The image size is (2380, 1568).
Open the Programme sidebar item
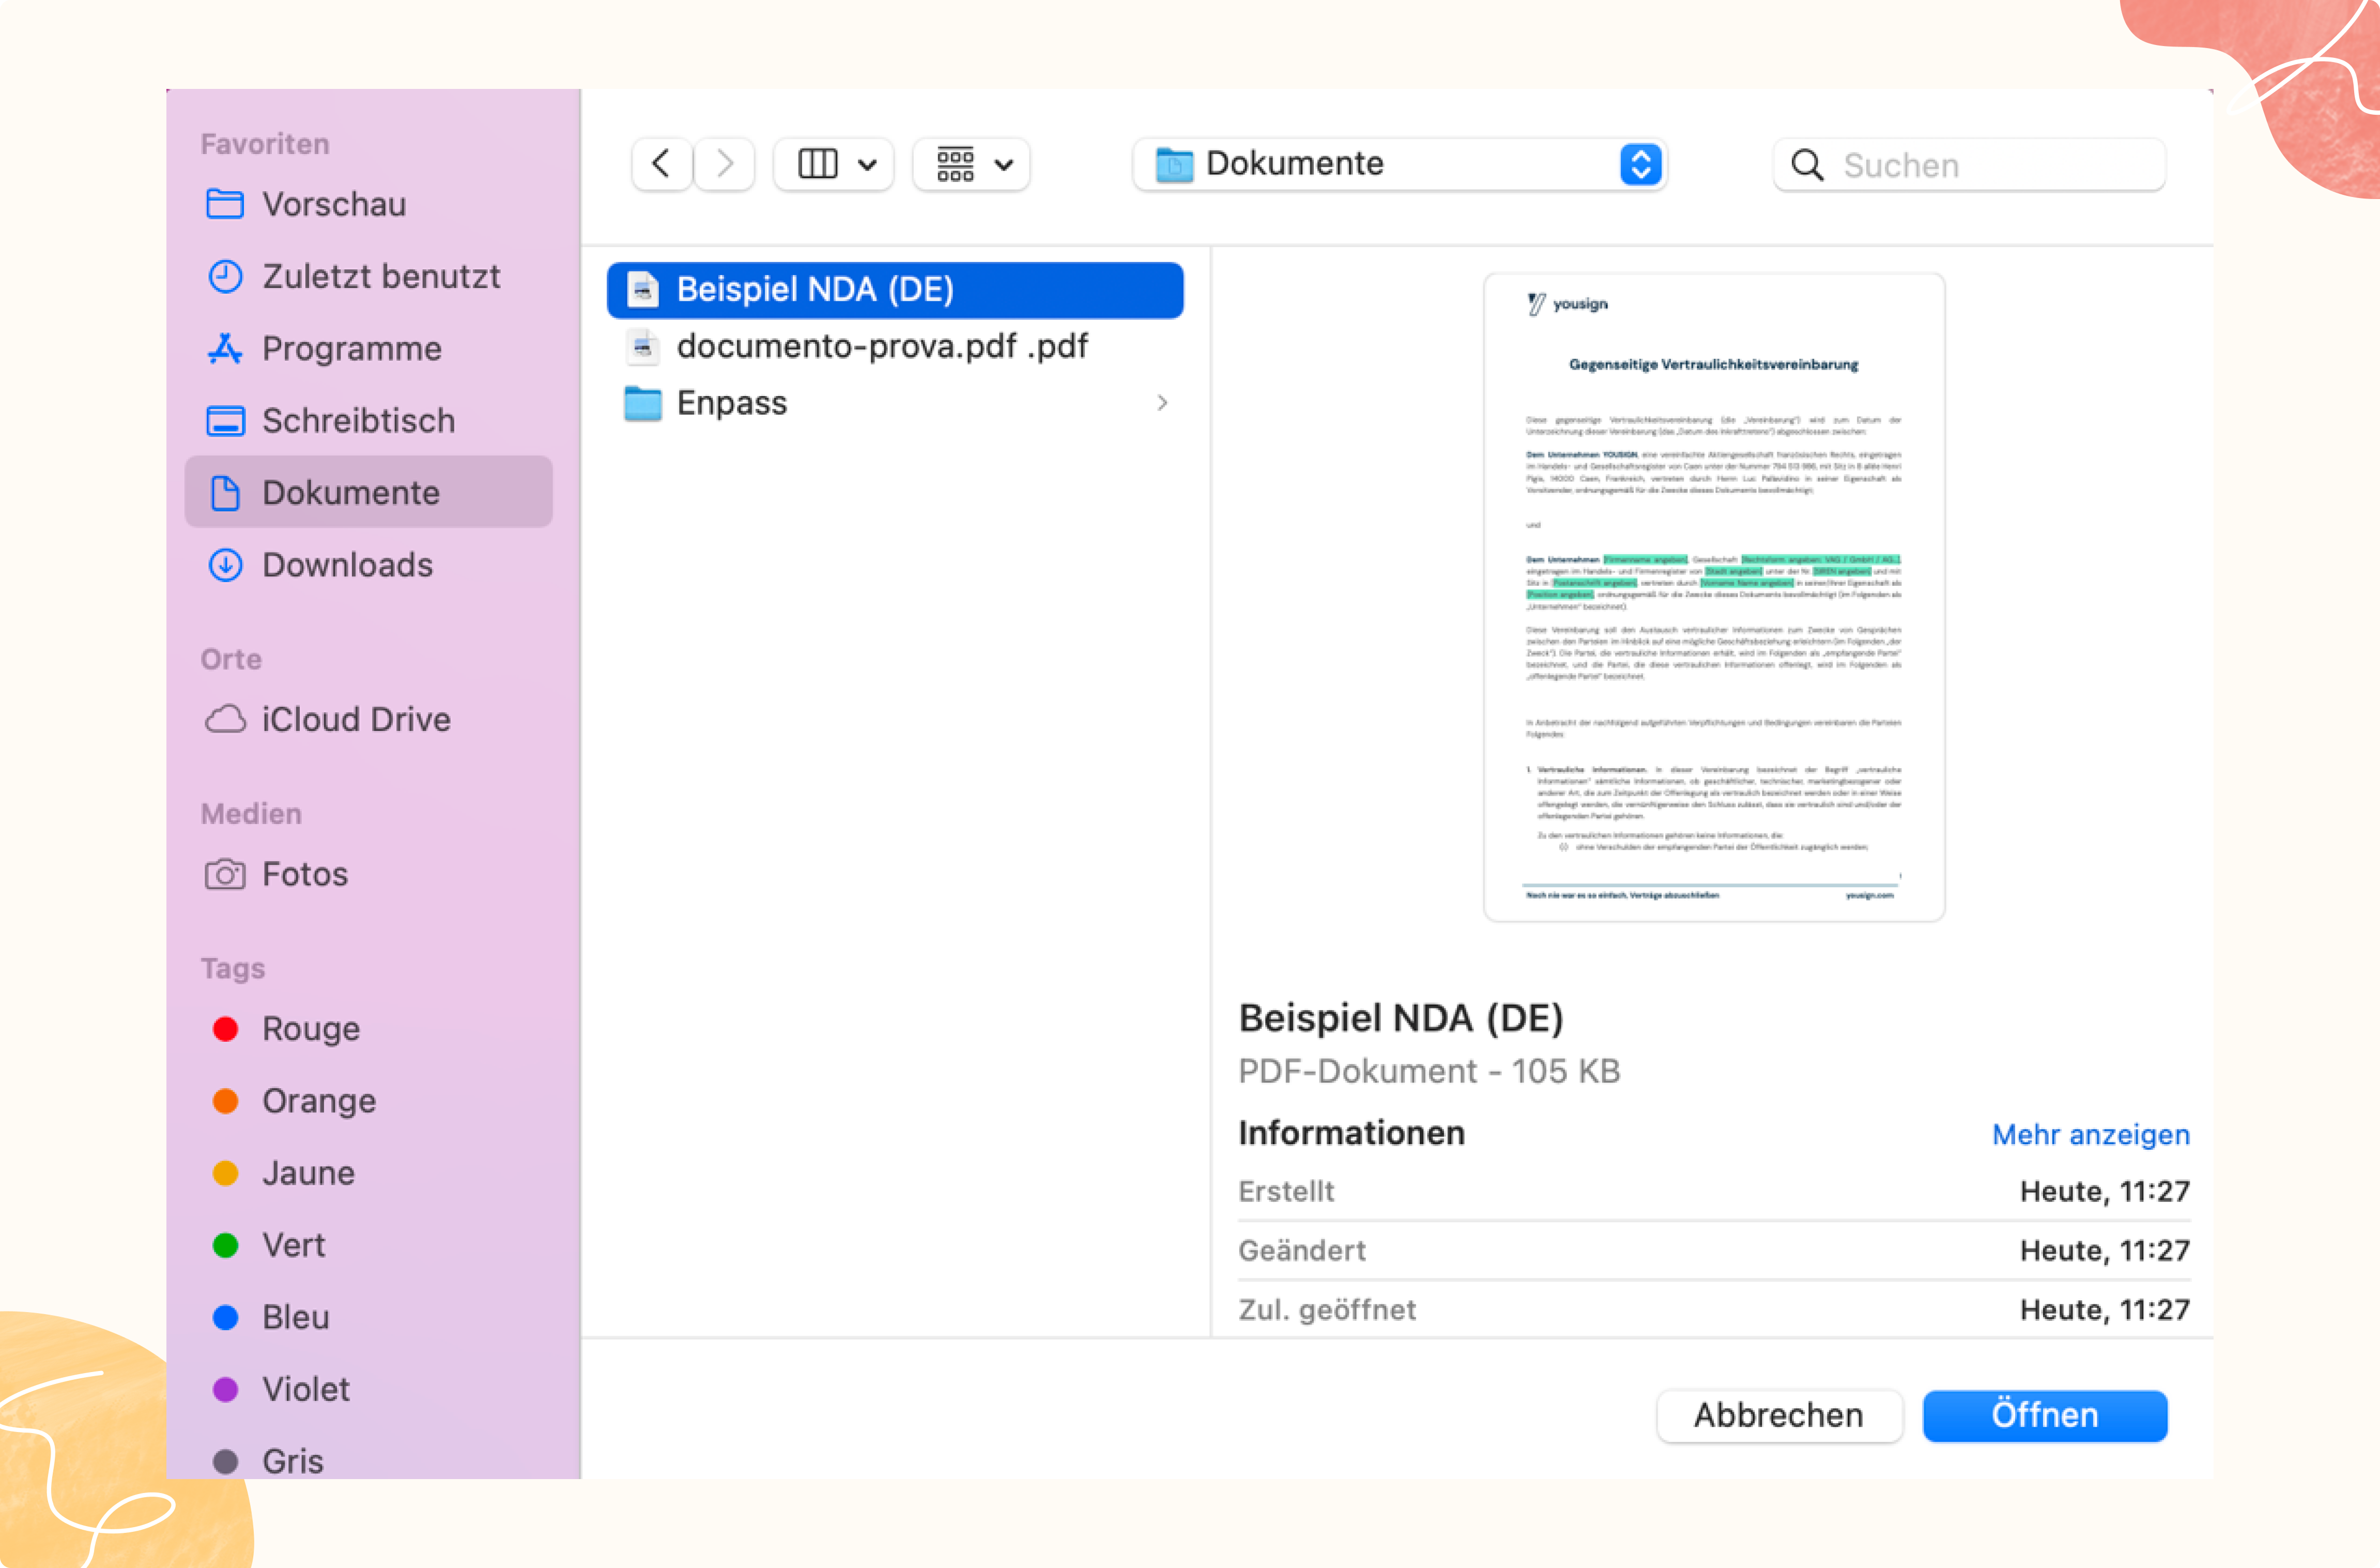pyautogui.click(x=351, y=349)
